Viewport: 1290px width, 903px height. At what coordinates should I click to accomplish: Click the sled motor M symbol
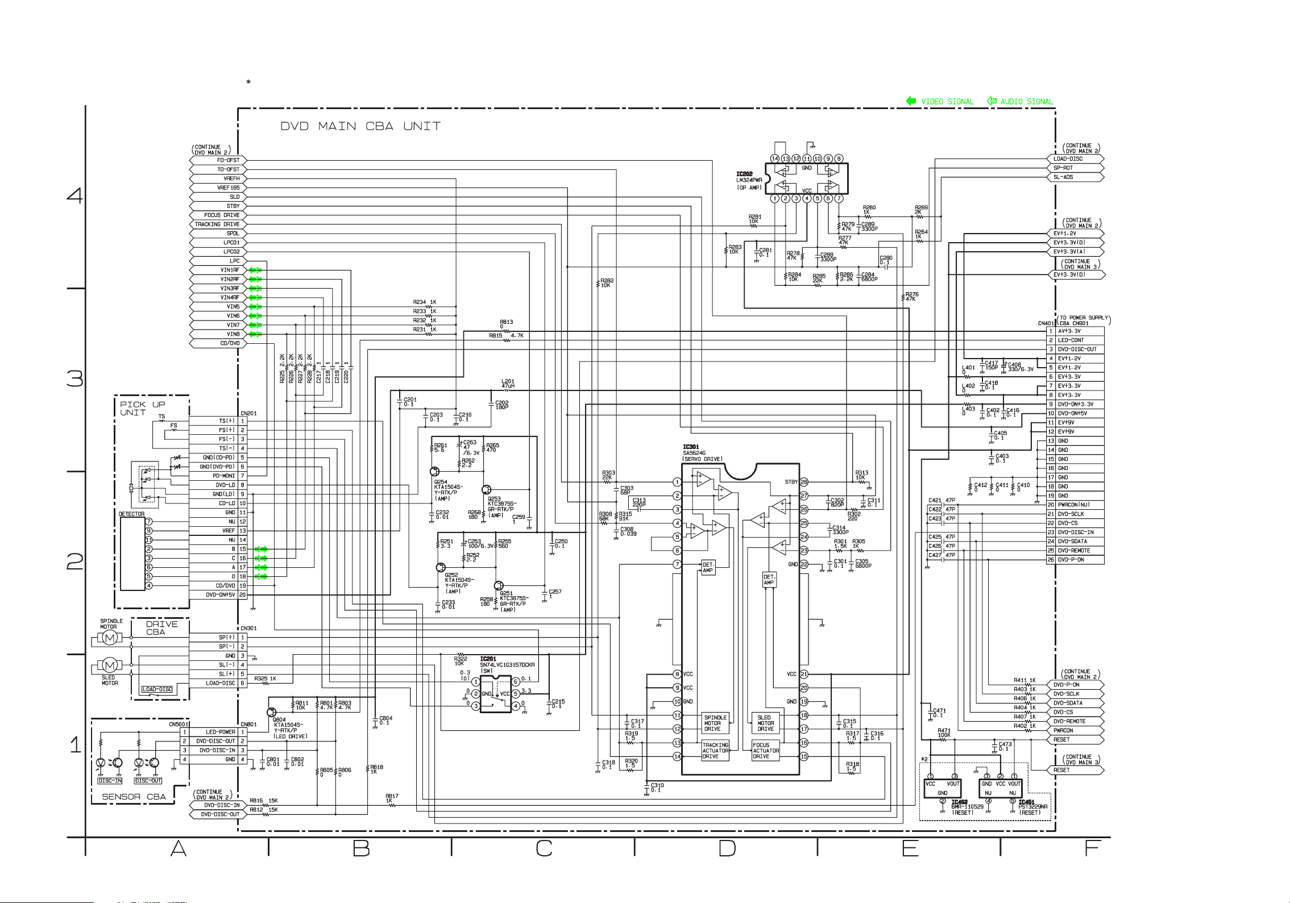(110, 664)
